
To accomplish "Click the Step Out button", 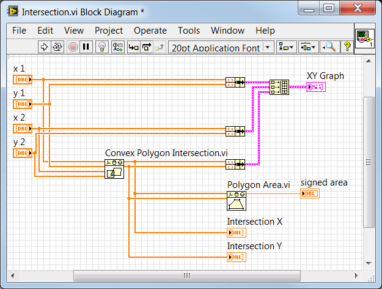I will [x=160, y=47].
